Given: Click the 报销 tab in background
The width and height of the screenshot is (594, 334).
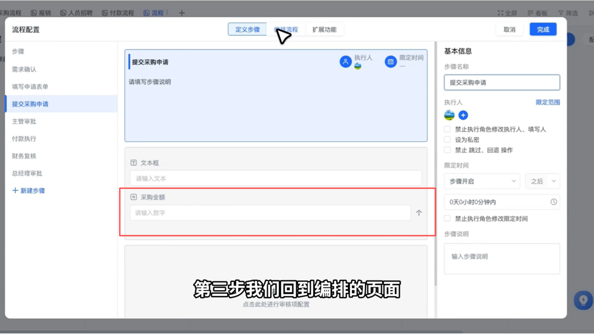Looking at the screenshot, I should click(40, 13).
